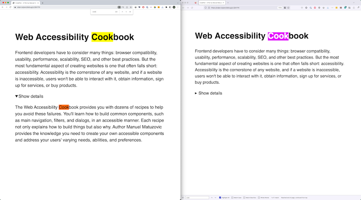Click orange highlighted Cook in Chrome paragraph
Screen dimensions: 361x200
[x=64, y=107]
